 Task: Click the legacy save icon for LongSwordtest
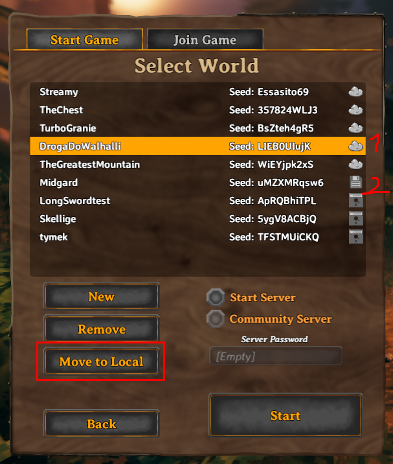(x=355, y=200)
